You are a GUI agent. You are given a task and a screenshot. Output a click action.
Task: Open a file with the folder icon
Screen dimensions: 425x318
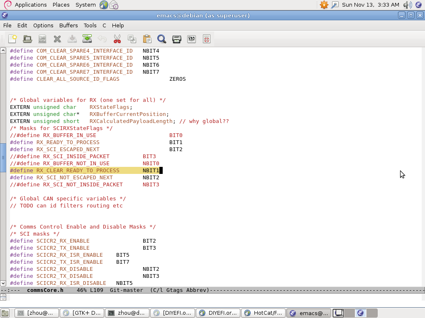(x=27, y=39)
